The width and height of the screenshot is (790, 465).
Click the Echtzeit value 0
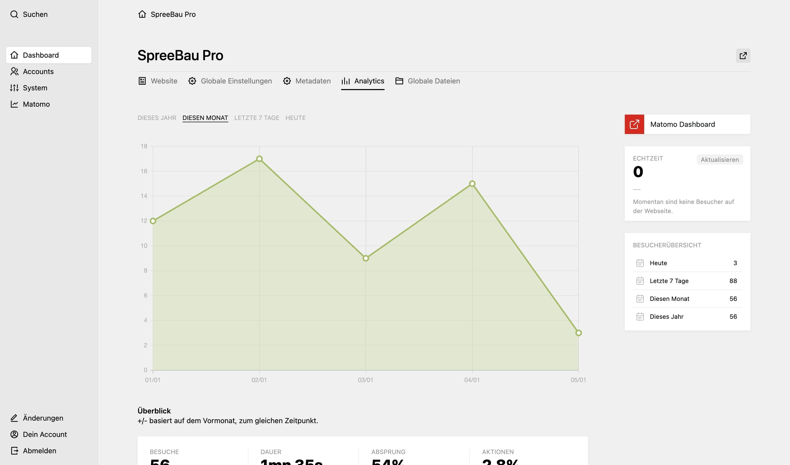pyautogui.click(x=638, y=172)
